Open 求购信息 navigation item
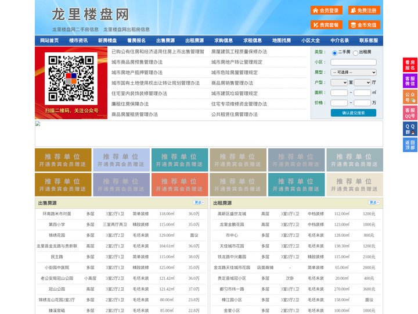 (224, 41)
